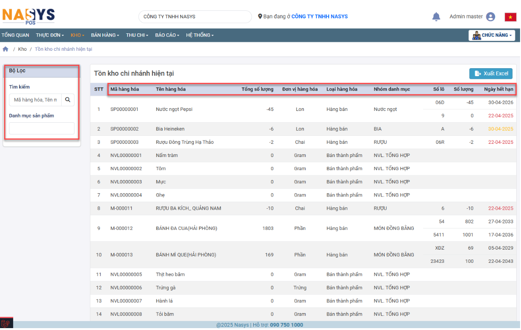Image resolution: width=521 pixels, height=330 pixels.
Task: Go to the TỔNG QUAN page
Action: (x=15, y=35)
